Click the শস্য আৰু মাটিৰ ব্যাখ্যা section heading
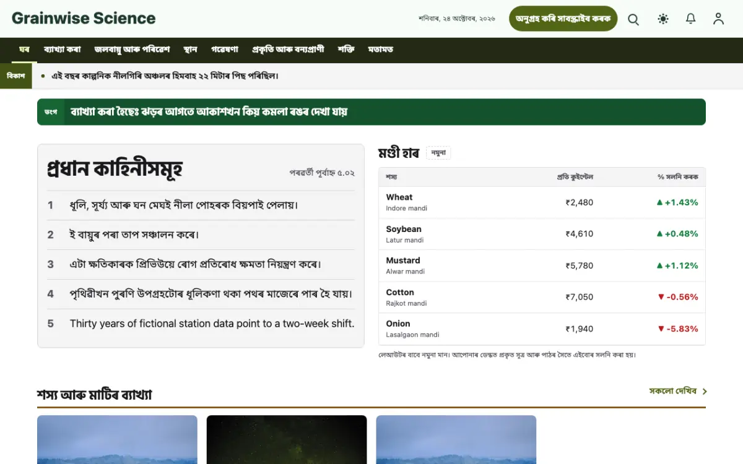743x464 pixels. (95, 394)
